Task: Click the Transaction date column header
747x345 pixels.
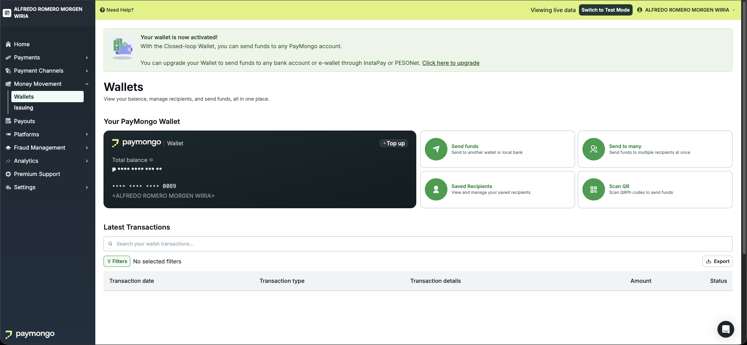Action: [x=132, y=281]
